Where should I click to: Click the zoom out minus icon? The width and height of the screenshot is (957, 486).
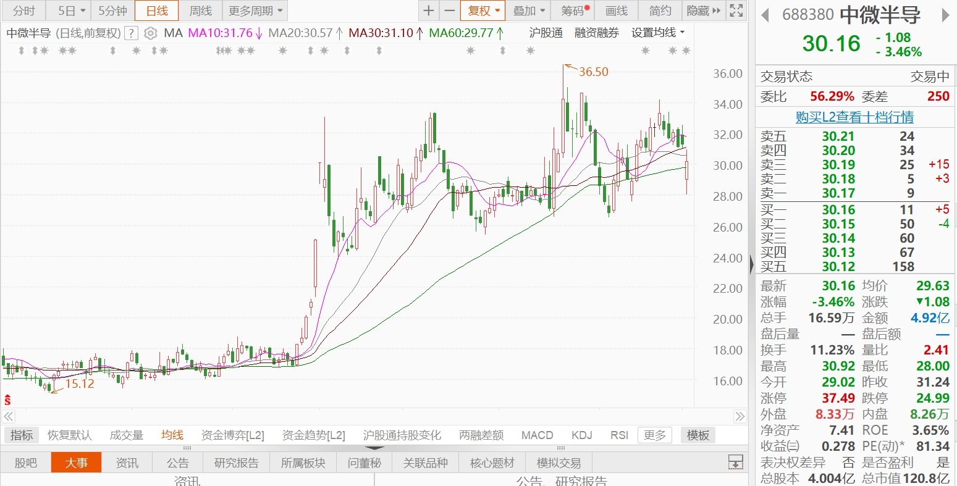[449, 10]
